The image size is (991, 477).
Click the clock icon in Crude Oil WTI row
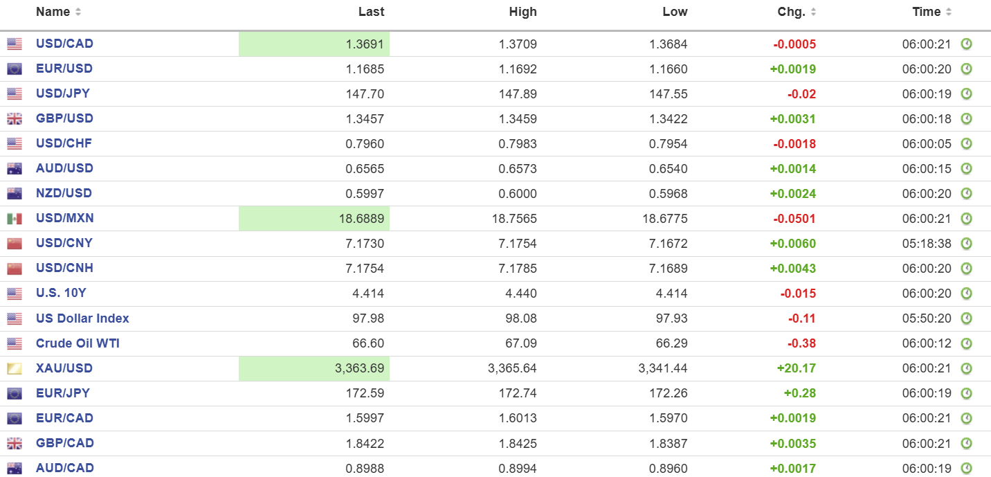966,343
